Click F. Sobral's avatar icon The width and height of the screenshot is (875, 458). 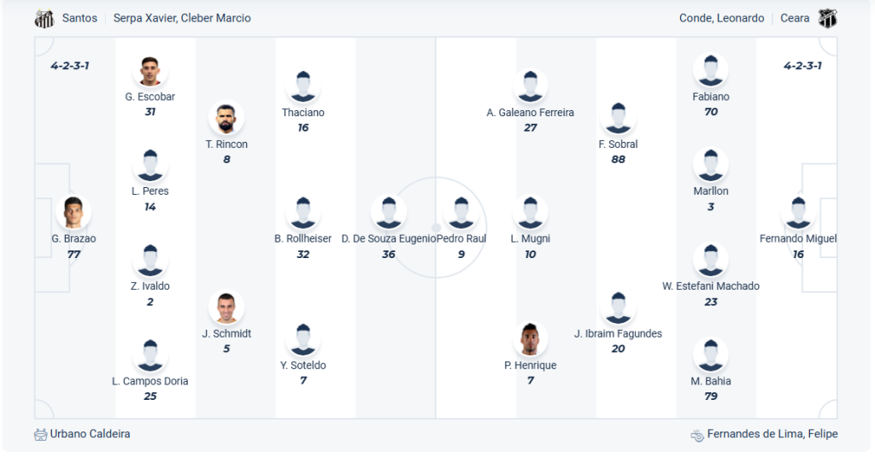click(619, 119)
